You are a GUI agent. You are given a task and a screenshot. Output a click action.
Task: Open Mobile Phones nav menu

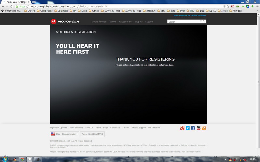(x=99, y=22)
